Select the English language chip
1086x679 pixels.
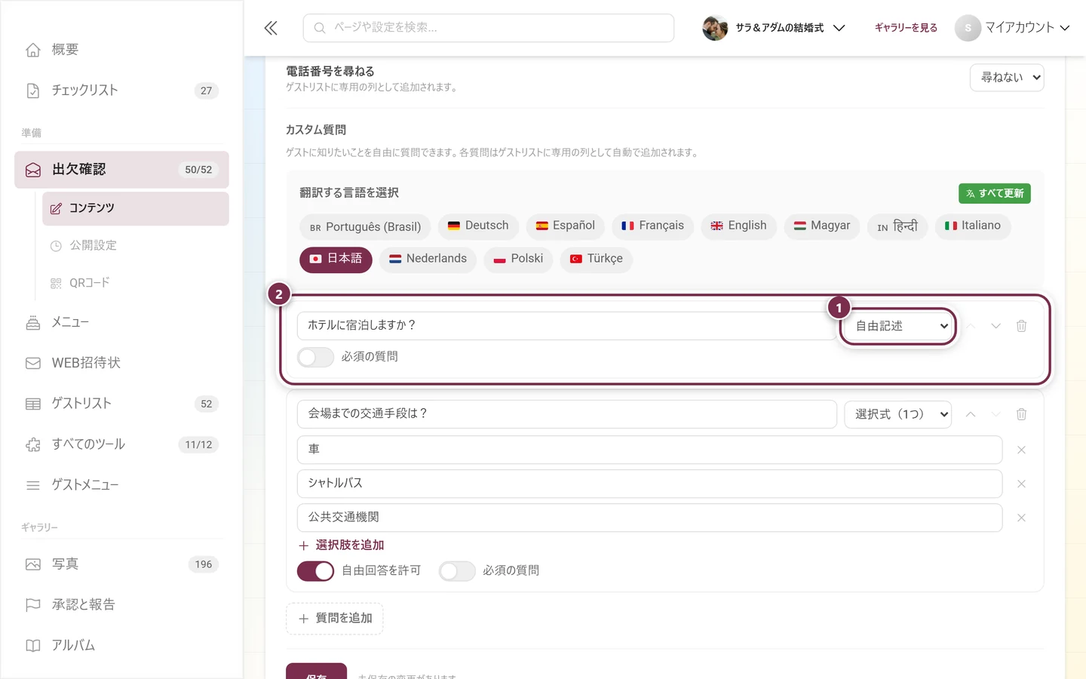pyautogui.click(x=738, y=226)
